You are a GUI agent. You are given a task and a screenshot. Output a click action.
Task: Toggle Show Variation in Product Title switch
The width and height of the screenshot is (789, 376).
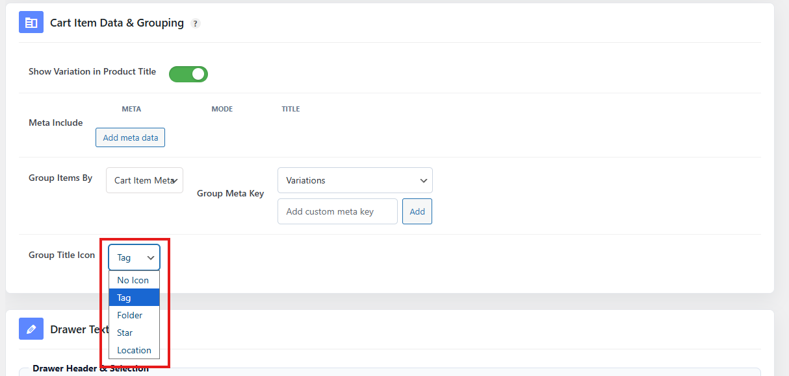188,74
